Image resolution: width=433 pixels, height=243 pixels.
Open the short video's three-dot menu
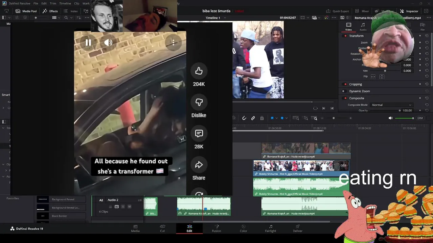click(173, 42)
